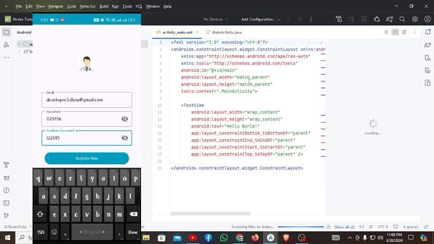Click the 4 spaces indent setting
This screenshot has height=244, width=434.
pyautogui.click(x=410, y=227)
